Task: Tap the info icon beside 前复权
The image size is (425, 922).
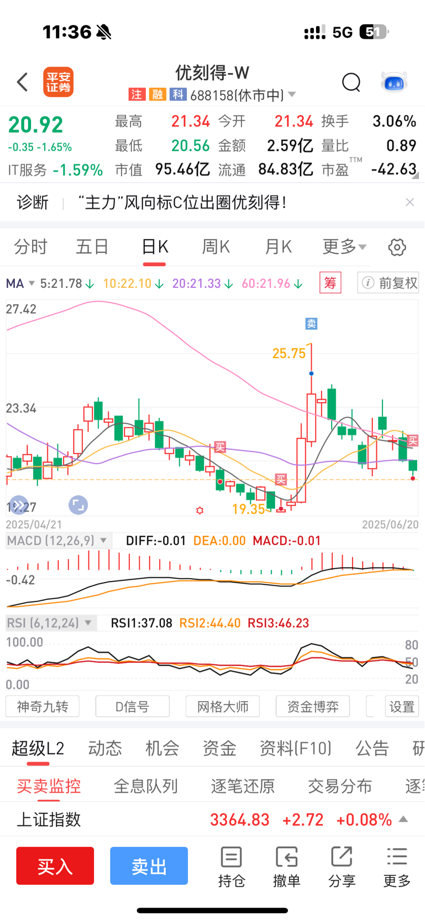Action: [368, 283]
